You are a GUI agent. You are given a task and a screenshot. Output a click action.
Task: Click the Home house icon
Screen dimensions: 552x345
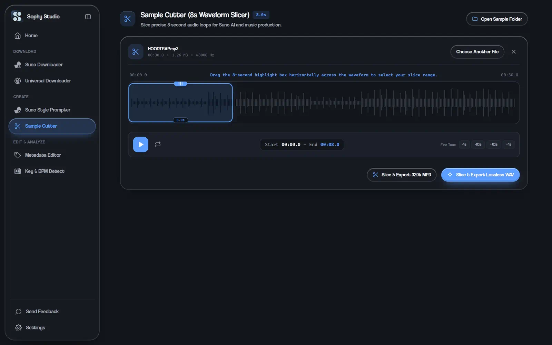18,36
